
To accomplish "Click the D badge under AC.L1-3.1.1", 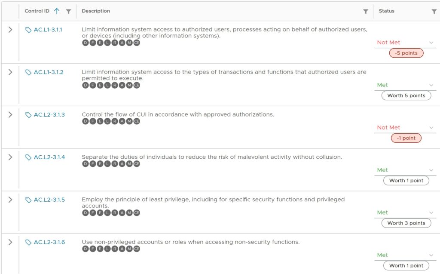I will [86, 43].
